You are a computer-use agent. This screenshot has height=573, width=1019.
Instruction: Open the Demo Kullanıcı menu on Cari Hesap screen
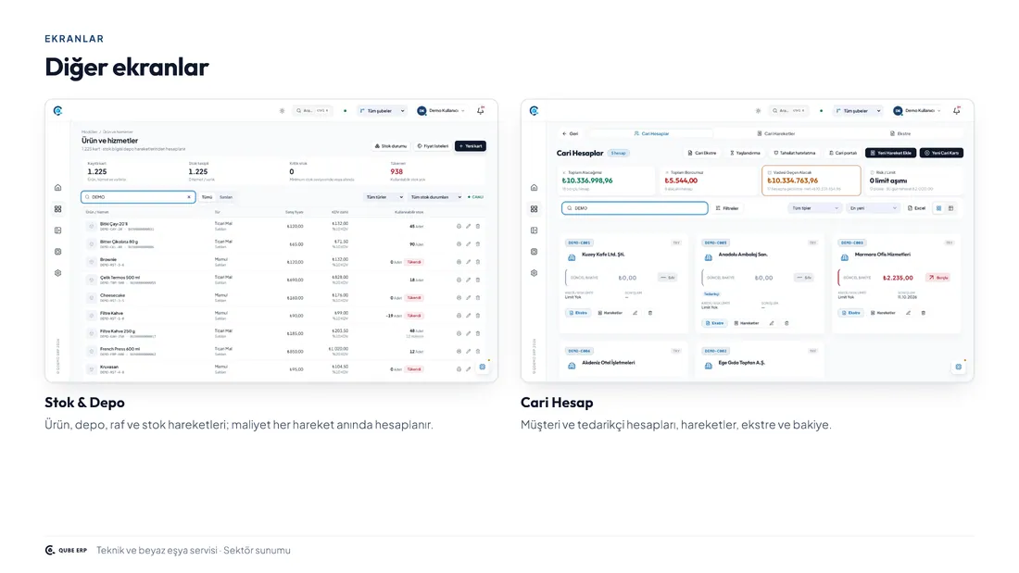pos(917,111)
